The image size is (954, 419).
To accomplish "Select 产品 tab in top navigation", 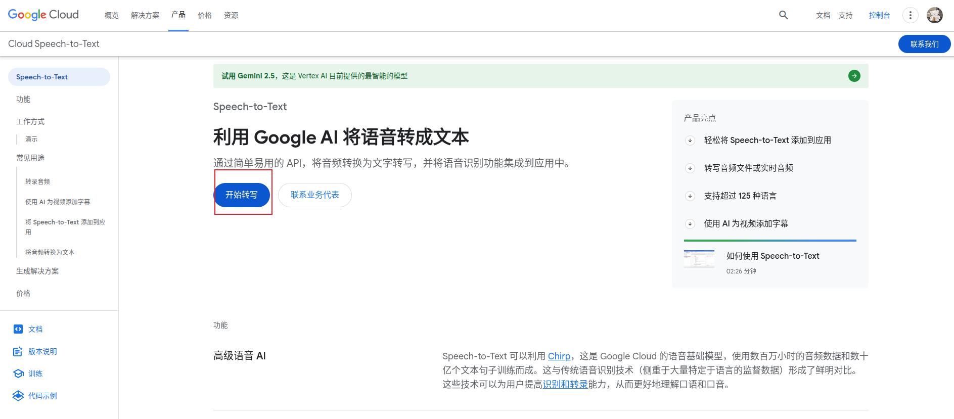I will pyautogui.click(x=178, y=15).
